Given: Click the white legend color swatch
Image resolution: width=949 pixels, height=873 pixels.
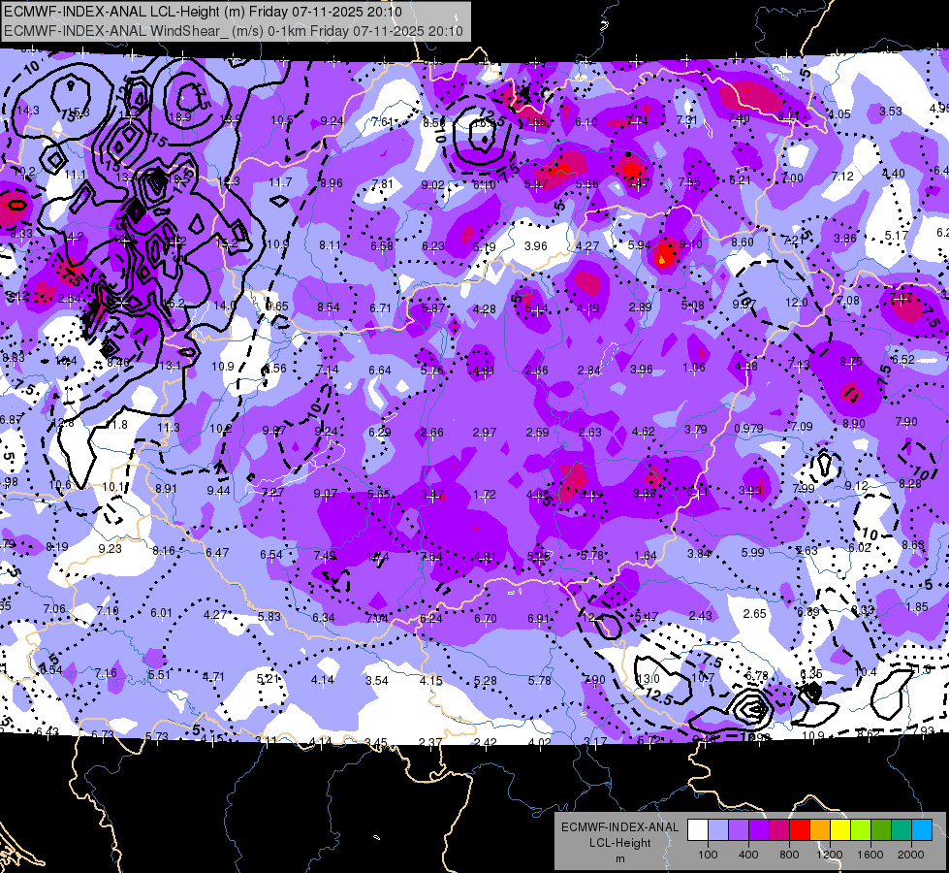Looking at the screenshot, I should coord(698,829).
